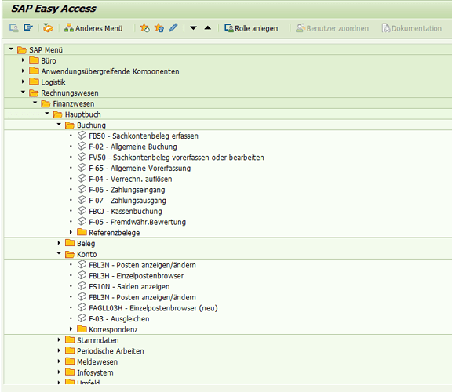Click the F-07 transaction cube icon
The image size is (452, 392).
click(x=82, y=200)
